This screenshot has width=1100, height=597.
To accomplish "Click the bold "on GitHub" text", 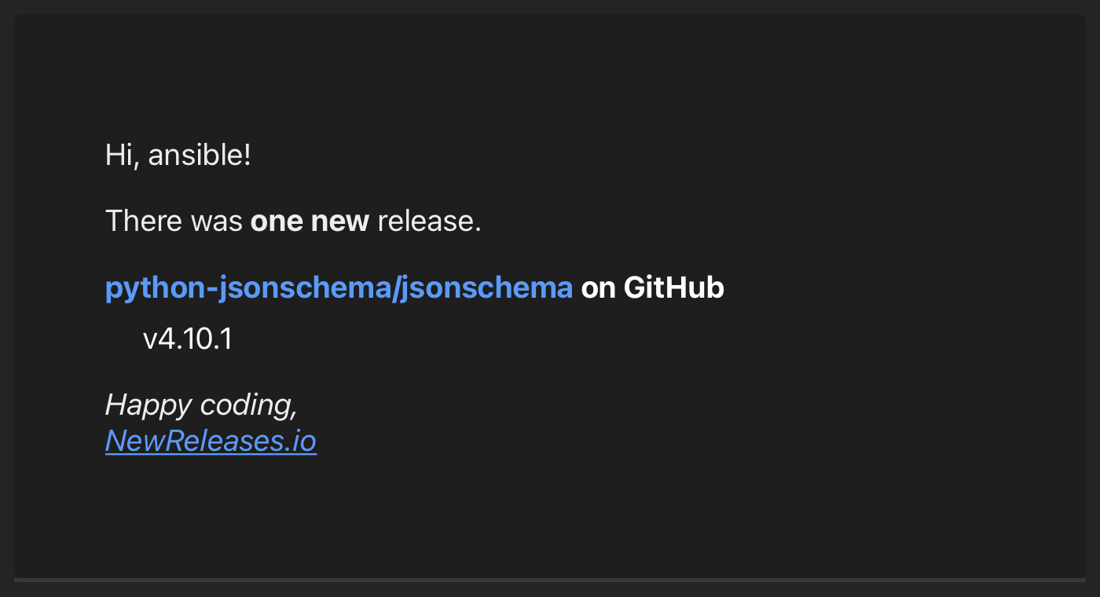I will (652, 288).
